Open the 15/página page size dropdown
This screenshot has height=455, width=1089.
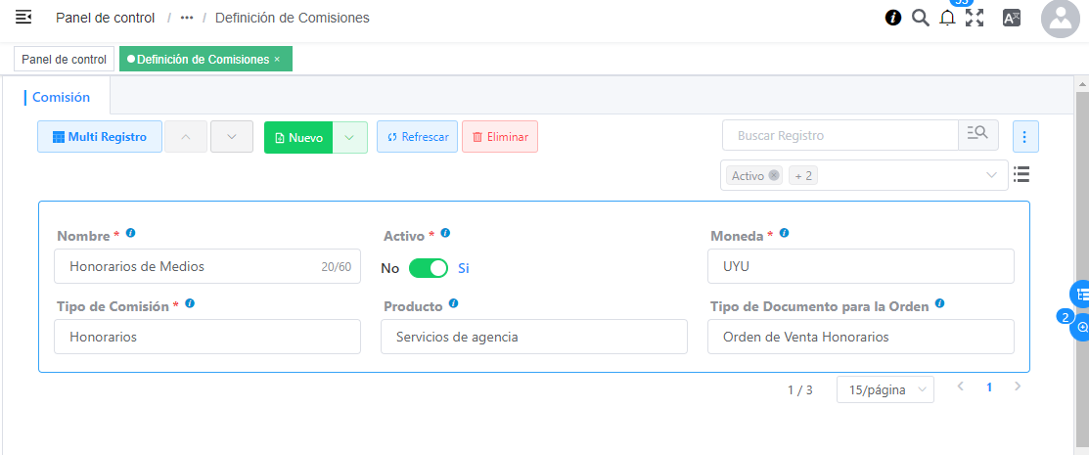885,389
